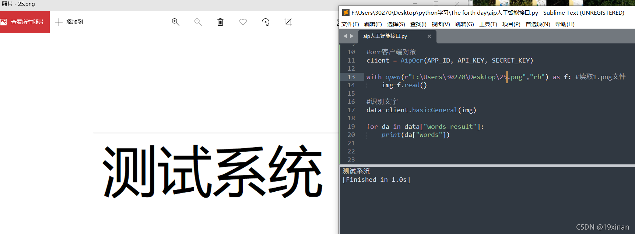
Task: Close the aip人工智能接口.py tab
Action: coord(429,36)
